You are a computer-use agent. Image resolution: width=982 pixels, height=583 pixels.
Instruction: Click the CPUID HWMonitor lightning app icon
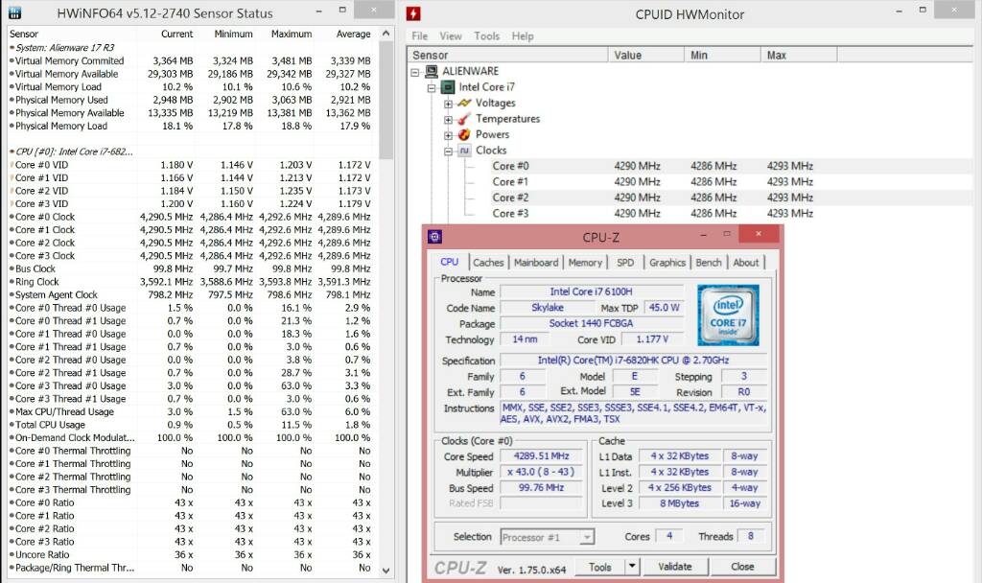413,13
